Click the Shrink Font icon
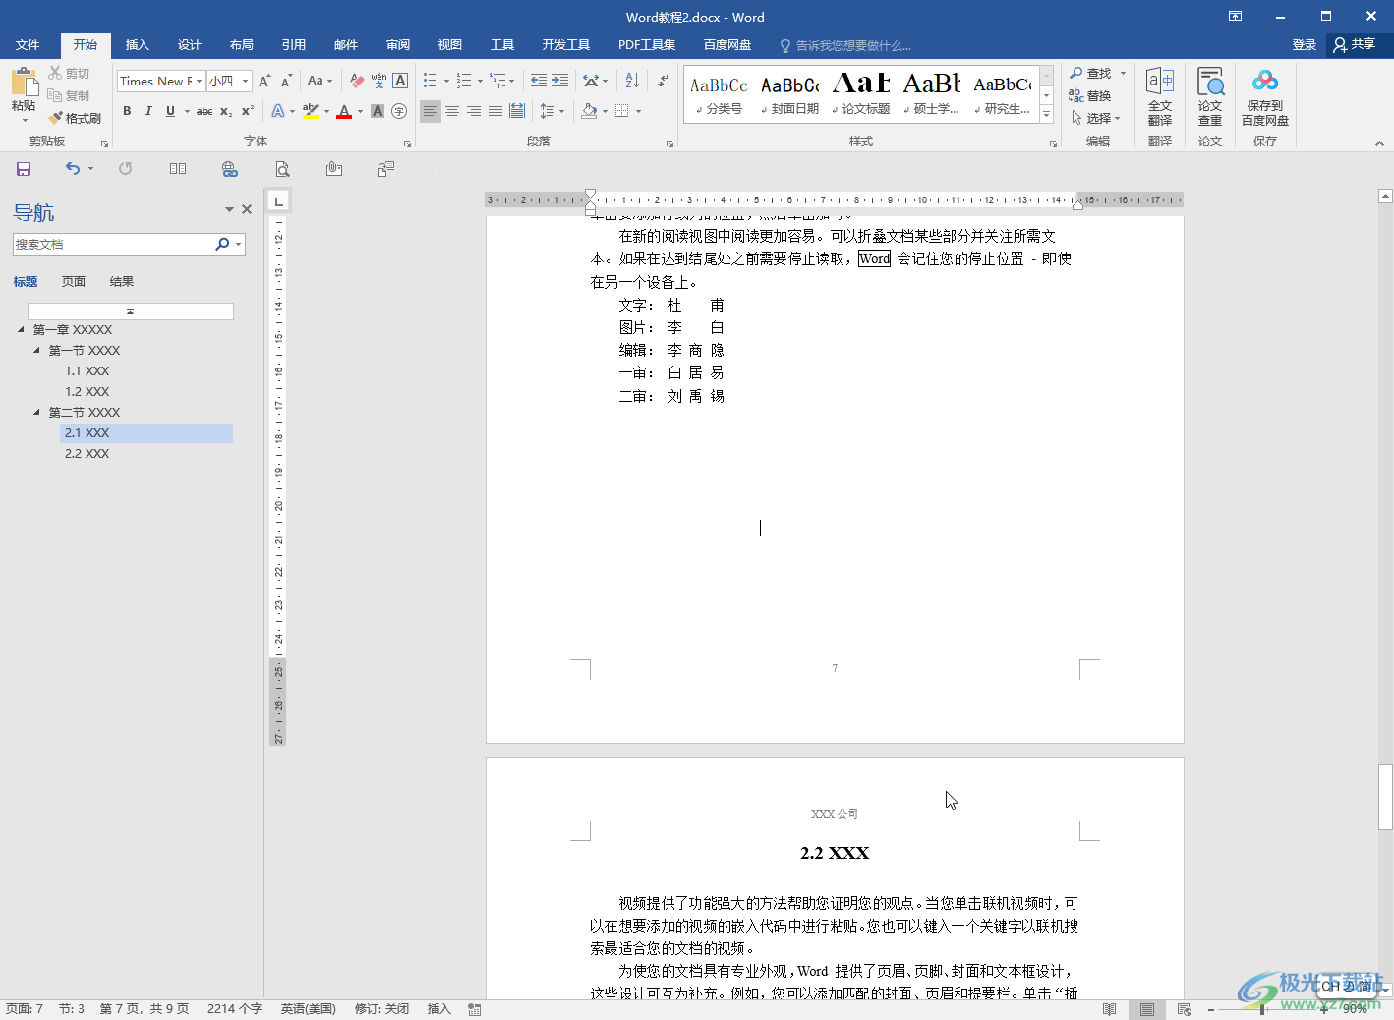Image resolution: width=1394 pixels, height=1020 pixels. click(286, 81)
